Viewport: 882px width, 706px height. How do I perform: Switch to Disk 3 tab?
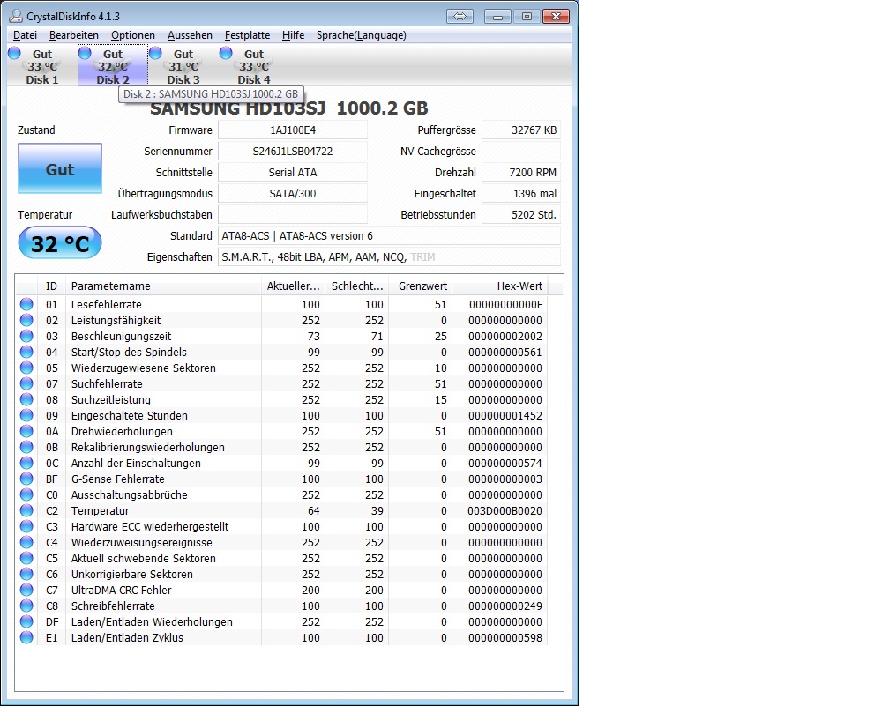[183, 66]
